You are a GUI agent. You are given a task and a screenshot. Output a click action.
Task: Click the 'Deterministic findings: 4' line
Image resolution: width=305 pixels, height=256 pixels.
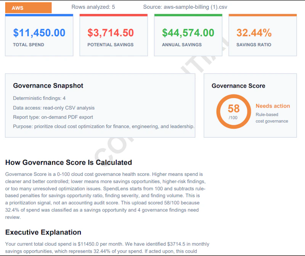(39, 98)
